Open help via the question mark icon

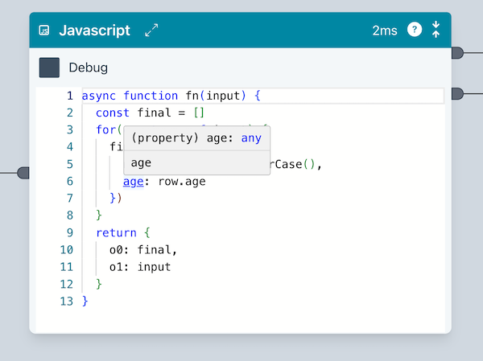point(415,30)
